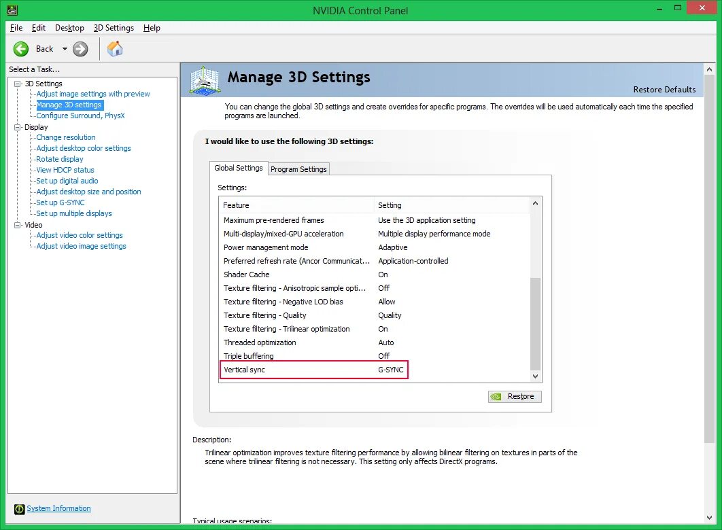Click settings list scroll up arrow

535,203
